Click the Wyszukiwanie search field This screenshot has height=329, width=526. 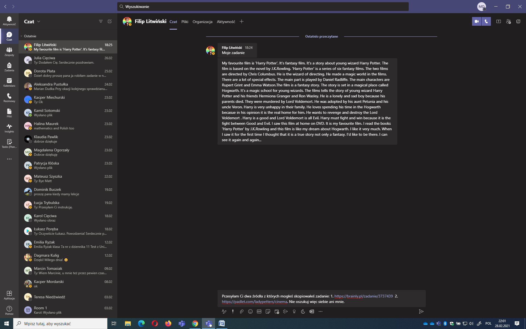coord(263,7)
